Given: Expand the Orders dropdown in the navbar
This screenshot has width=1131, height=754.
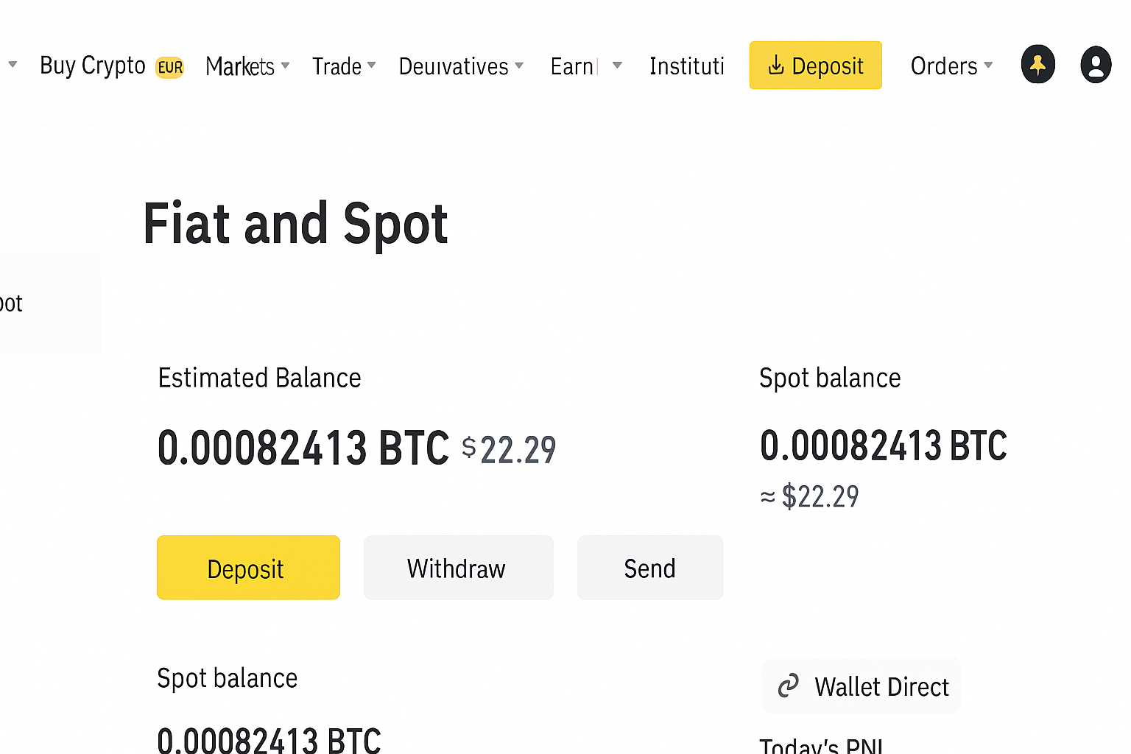Looking at the screenshot, I should coord(987,66).
